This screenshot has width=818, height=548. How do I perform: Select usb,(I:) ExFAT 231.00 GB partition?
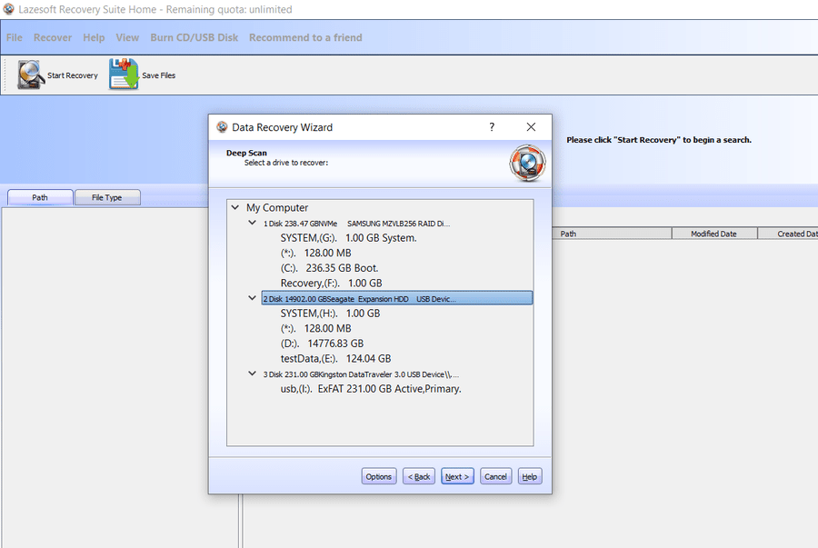pyautogui.click(x=371, y=389)
